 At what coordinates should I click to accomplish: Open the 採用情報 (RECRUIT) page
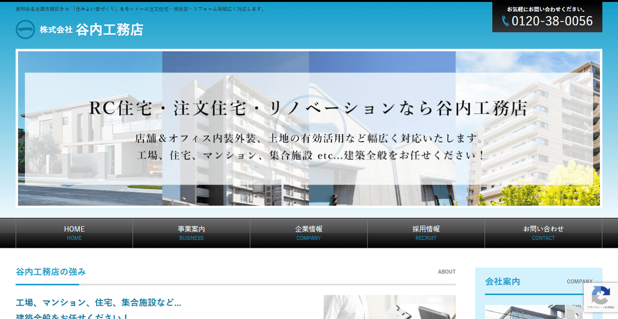[x=426, y=233]
